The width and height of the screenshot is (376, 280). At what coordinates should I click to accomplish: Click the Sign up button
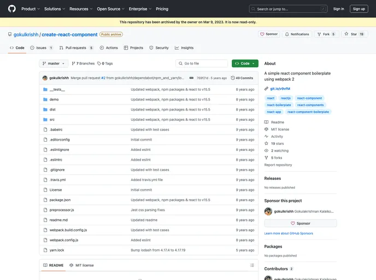coord(359,9)
